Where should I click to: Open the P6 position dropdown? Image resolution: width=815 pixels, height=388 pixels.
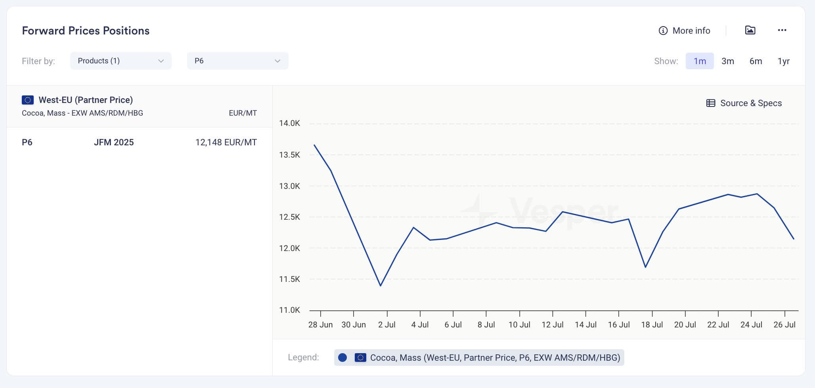pyautogui.click(x=237, y=61)
